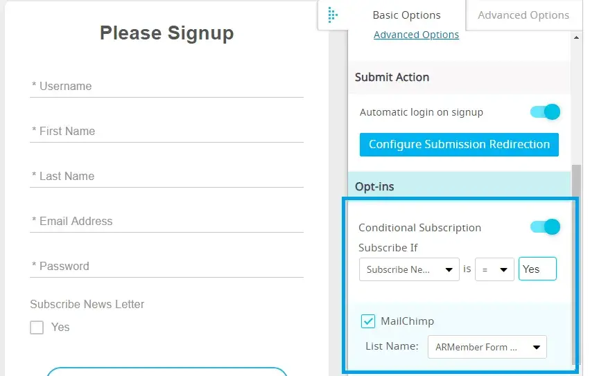Image resolution: width=590 pixels, height=376 pixels.
Task: Select the Email Address field
Action: 166,222
